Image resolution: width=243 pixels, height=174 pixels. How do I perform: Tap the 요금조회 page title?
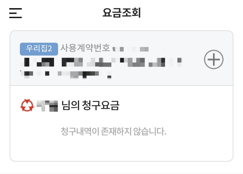click(x=121, y=13)
